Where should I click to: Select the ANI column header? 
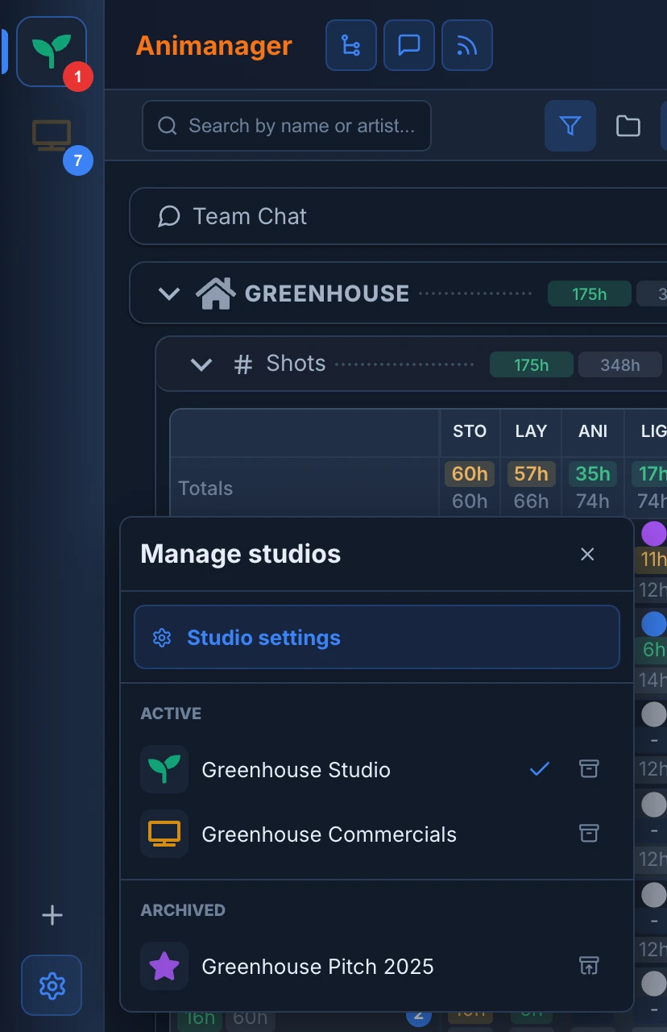593,431
